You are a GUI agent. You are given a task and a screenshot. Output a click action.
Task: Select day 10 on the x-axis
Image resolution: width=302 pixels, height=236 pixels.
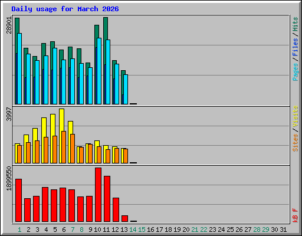coord(97,230)
